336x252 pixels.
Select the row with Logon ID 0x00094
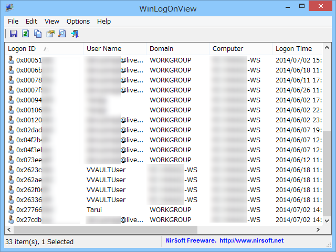click(x=164, y=100)
